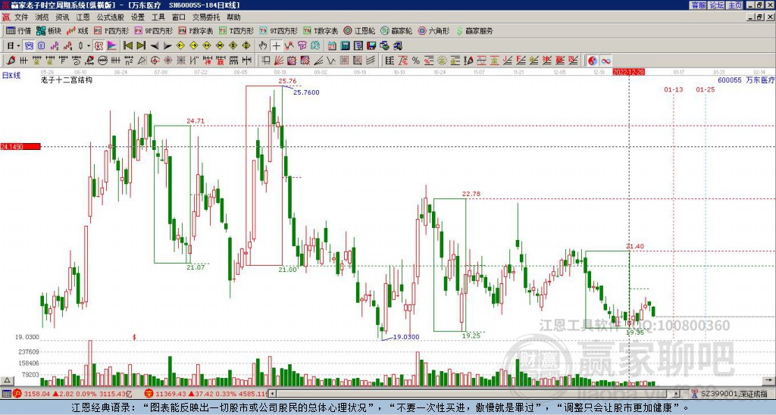Jump to first bar icon
Screen dimensions: 776x415
127,46
